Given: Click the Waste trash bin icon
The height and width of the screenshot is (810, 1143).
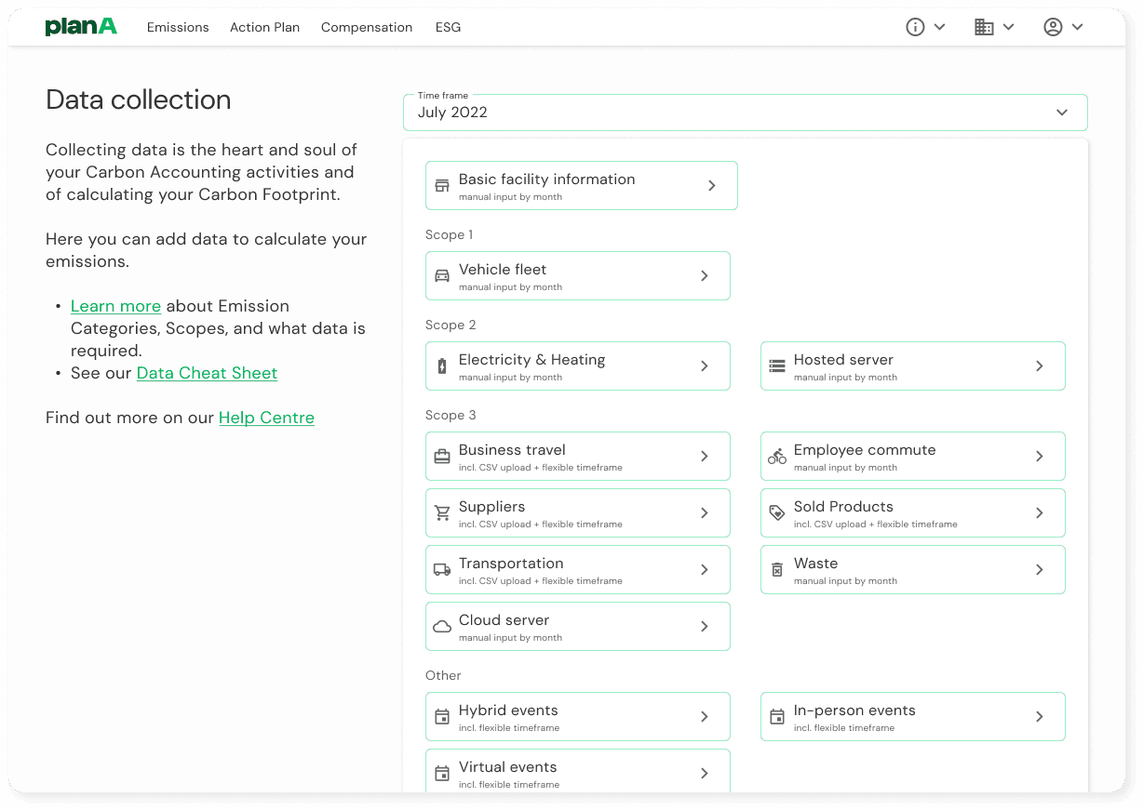Looking at the screenshot, I should (x=777, y=570).
